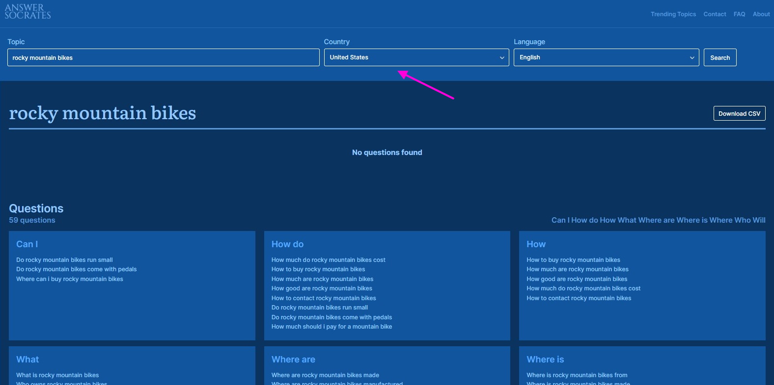Click 'How much should i pay for a mountain bike'
This screenshot has height=385, width=774.
tap(332, 327)
